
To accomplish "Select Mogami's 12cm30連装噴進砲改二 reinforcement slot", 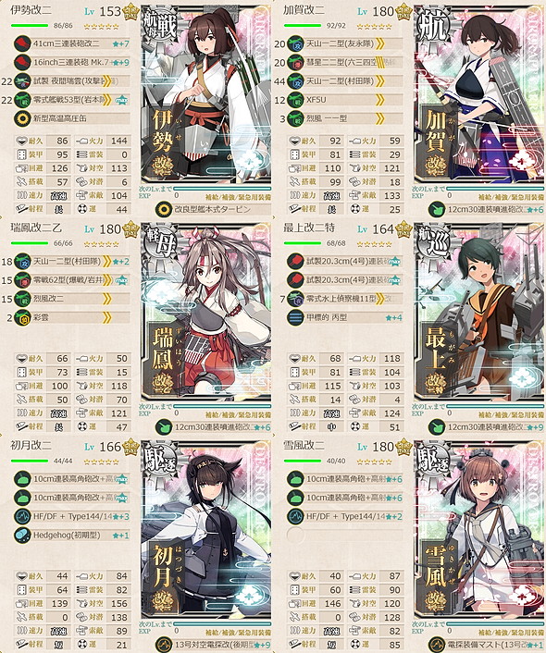I will point(487,427).
